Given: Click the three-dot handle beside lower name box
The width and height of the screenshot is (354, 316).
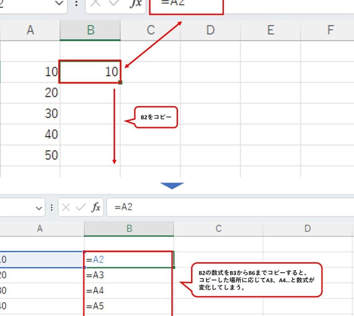Looking at the screenshot, I should point(52,207).
